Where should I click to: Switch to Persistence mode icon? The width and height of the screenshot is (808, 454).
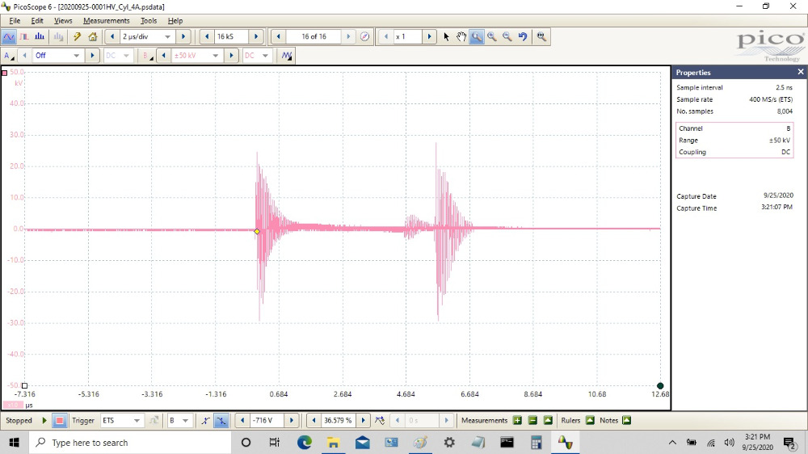(24, 36)
